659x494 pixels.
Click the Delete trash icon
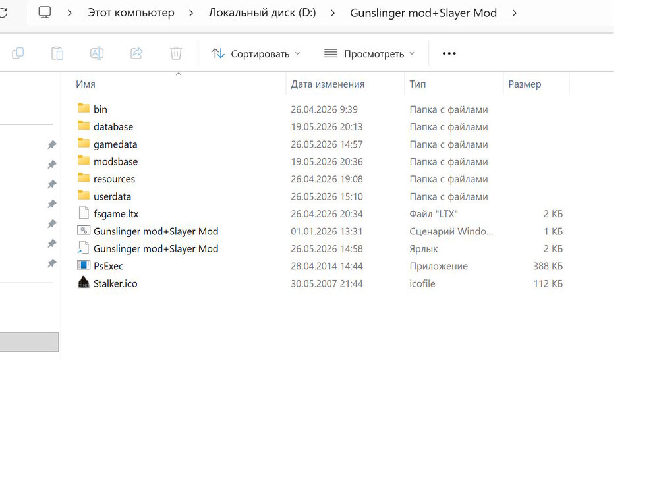pyautogui.click(x=176, y=53)
